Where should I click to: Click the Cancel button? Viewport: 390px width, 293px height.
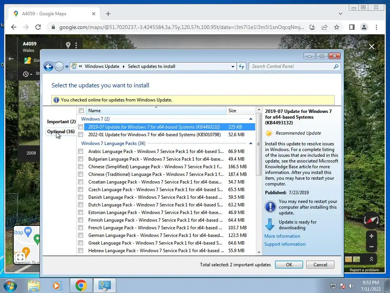tap(320, 265)
